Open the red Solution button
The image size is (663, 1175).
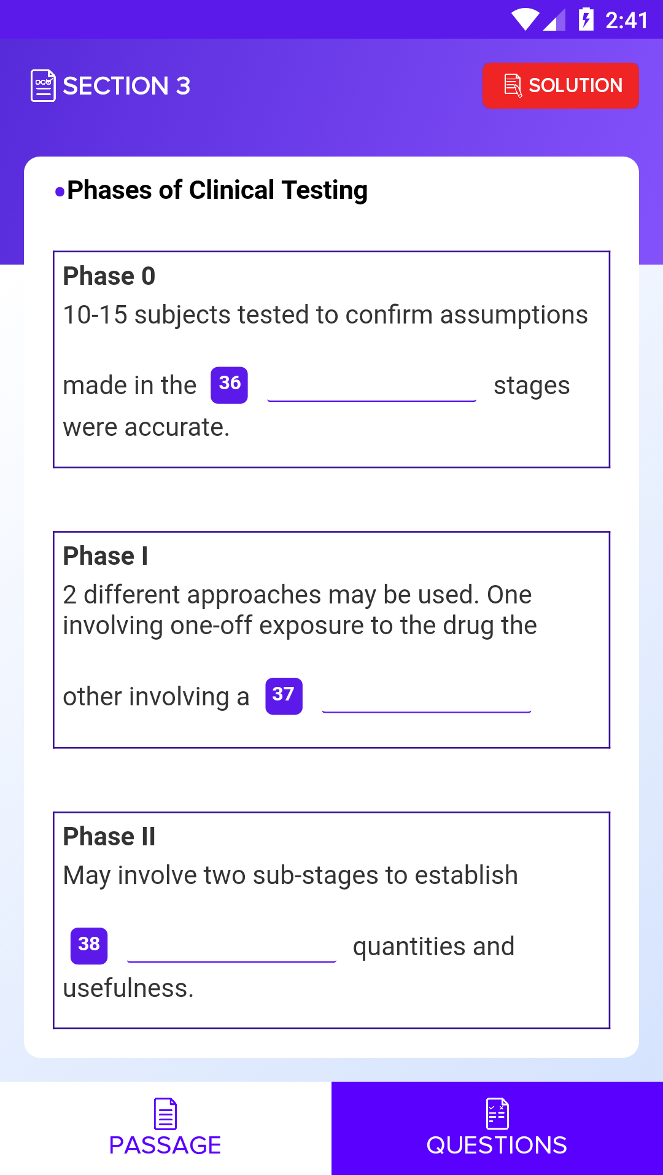560,85
